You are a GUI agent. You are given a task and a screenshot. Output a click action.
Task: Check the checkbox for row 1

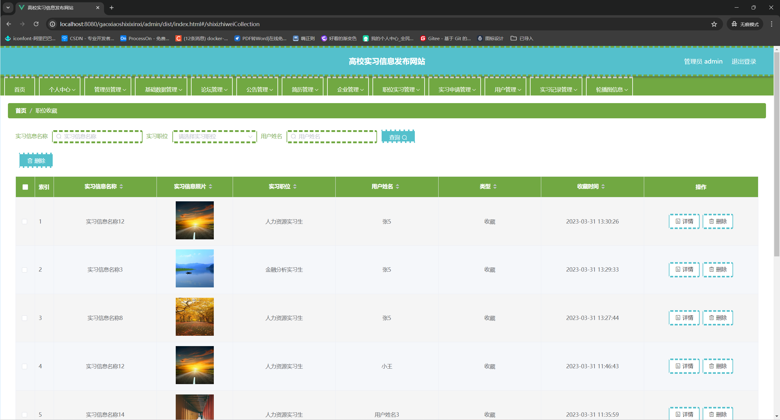(x=25, y=221)
